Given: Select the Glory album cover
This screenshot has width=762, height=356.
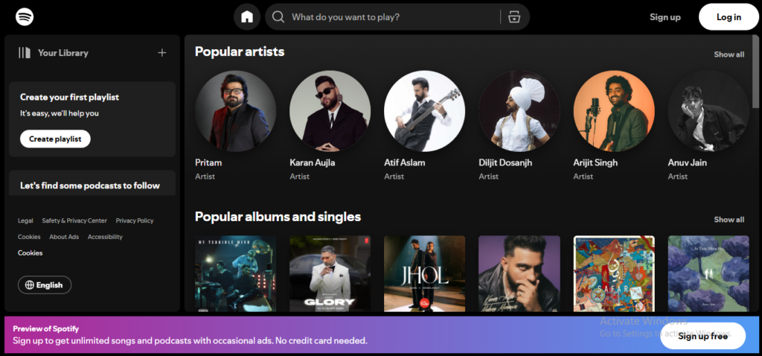Looking at the screenshot, I should [x=330, y=274].
